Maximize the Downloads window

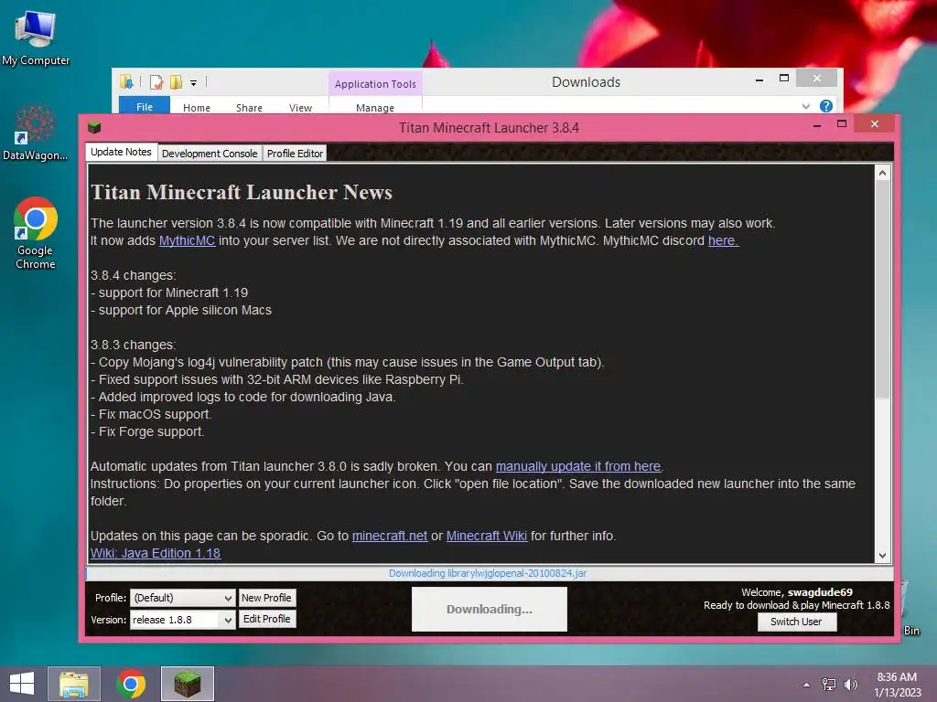point(784,79)
